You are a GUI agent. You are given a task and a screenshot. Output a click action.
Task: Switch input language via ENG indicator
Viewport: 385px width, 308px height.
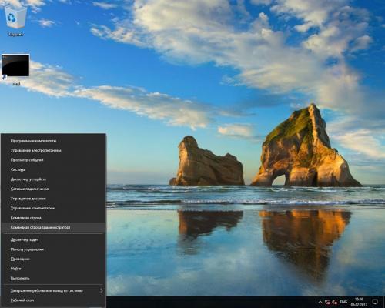tap(343, 302)
